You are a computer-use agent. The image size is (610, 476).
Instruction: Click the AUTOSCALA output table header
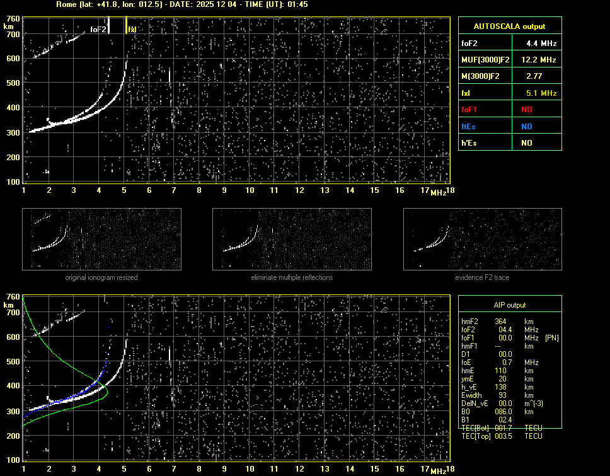point(509,26)
